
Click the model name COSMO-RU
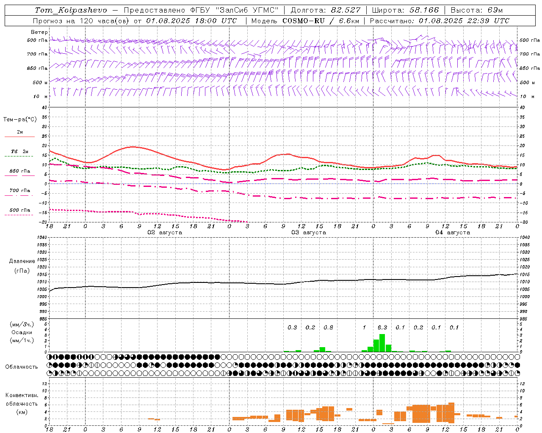304,21
